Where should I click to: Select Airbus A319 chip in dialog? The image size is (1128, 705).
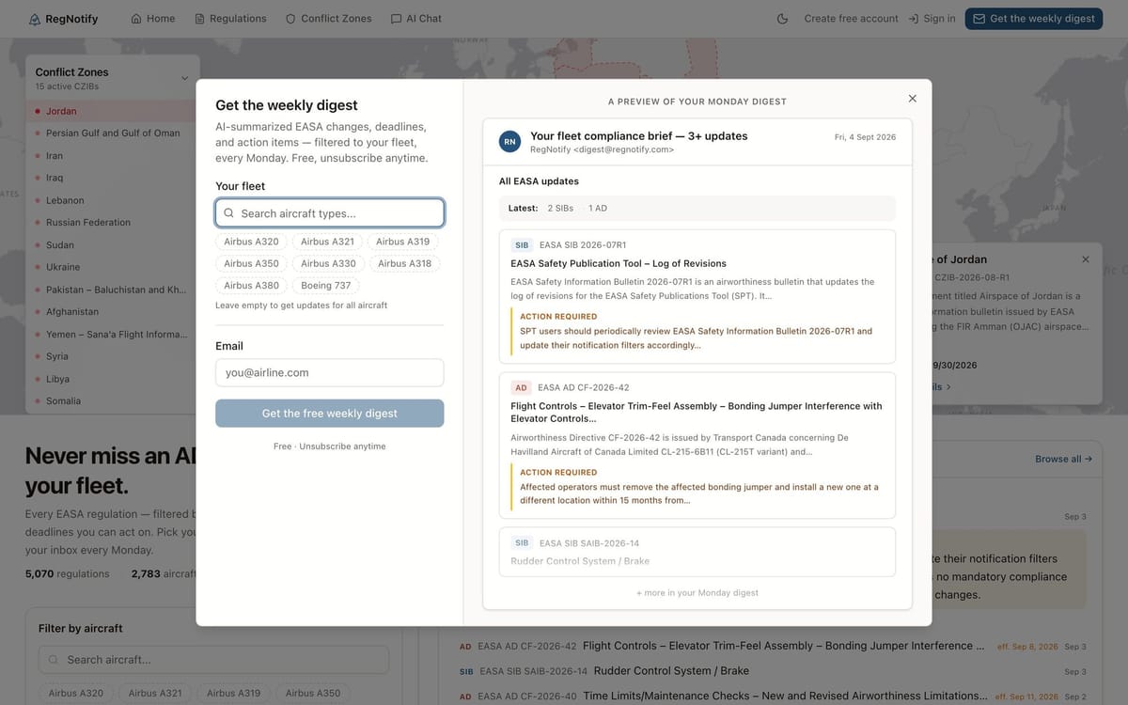[x=403, y=242]
